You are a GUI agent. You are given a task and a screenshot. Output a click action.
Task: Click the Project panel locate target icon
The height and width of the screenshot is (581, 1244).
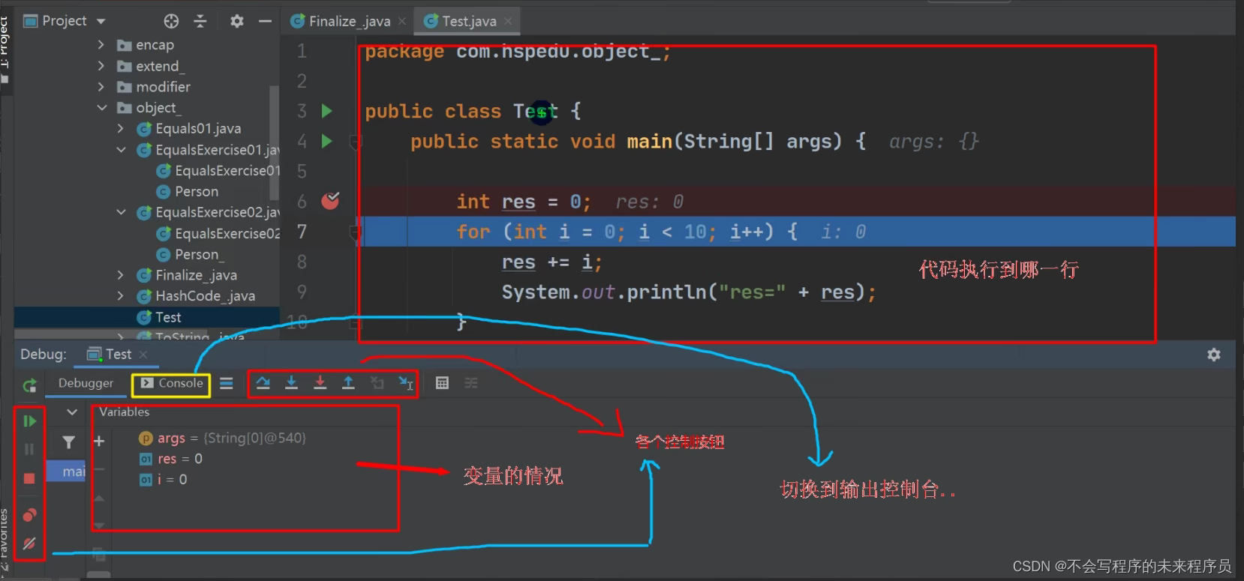171,21
